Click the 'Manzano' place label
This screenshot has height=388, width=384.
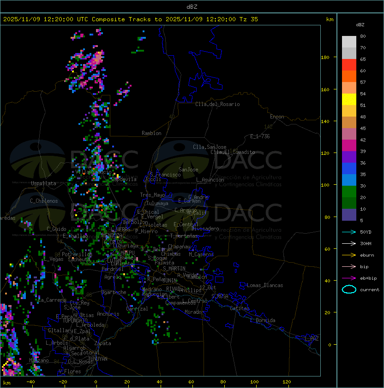(x=39, y=360)
